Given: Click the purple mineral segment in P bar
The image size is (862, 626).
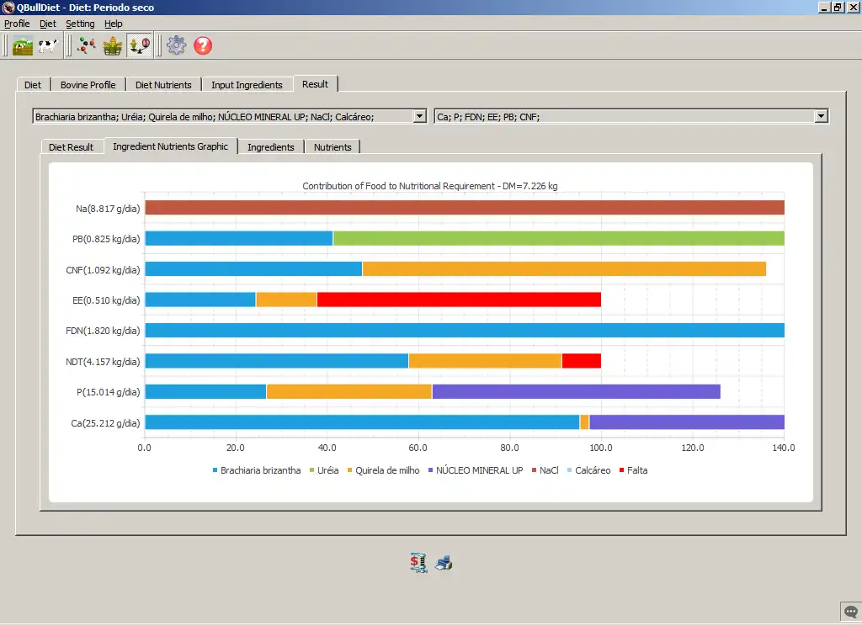Looking at the screenshot, I should click(x=576, y=391).
